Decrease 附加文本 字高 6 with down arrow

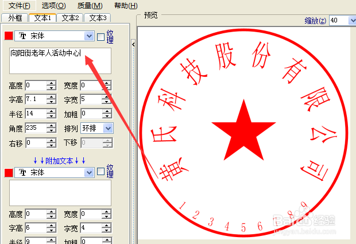[52, 231]
